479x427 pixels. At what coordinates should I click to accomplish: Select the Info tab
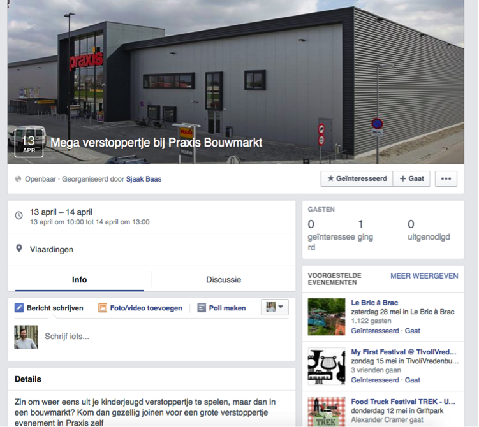[x=80, y=280]
